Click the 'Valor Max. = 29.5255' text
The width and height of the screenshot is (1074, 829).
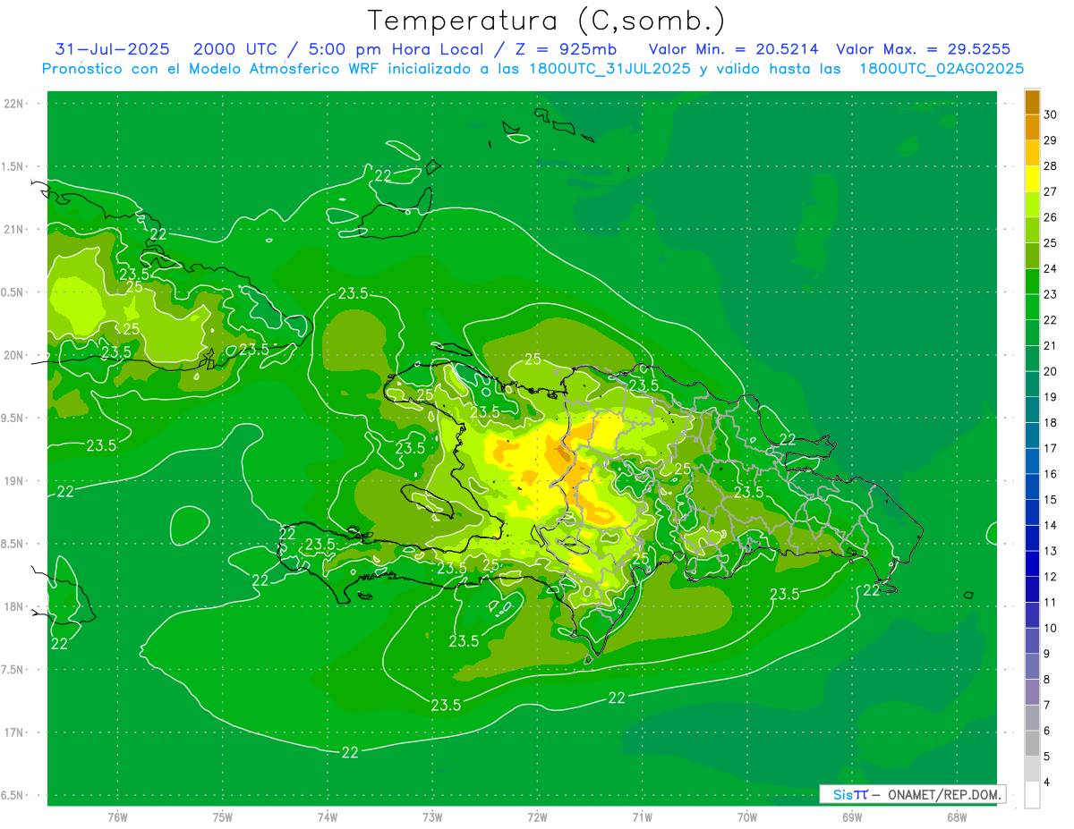(923, 49)
